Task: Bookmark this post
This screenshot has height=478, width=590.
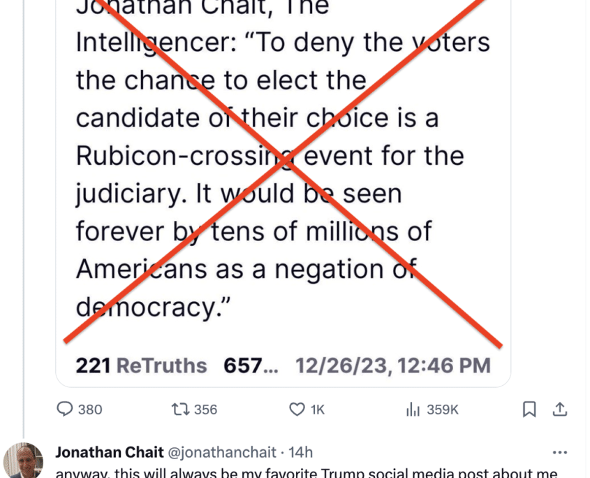Action: point(530,410)
